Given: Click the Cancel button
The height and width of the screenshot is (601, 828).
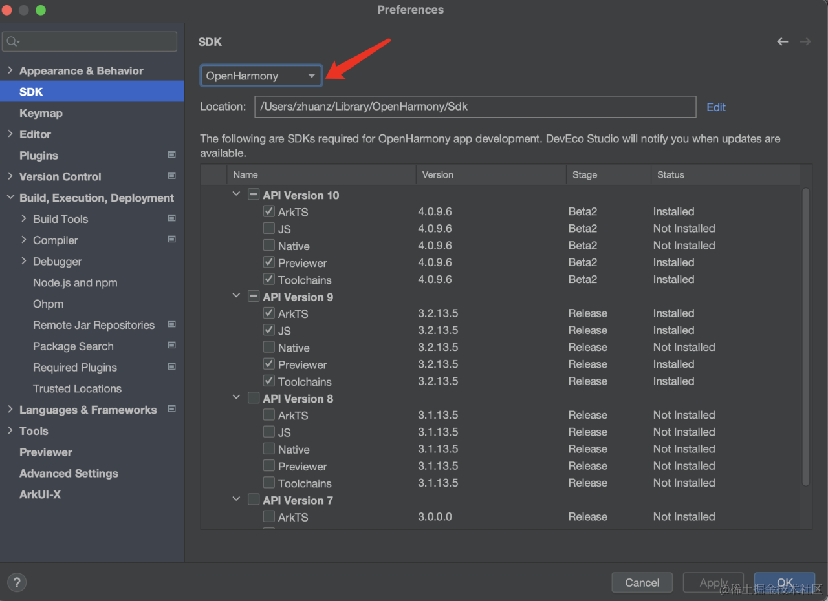Looking at the screenshot, I should click(x=642, y=582).
